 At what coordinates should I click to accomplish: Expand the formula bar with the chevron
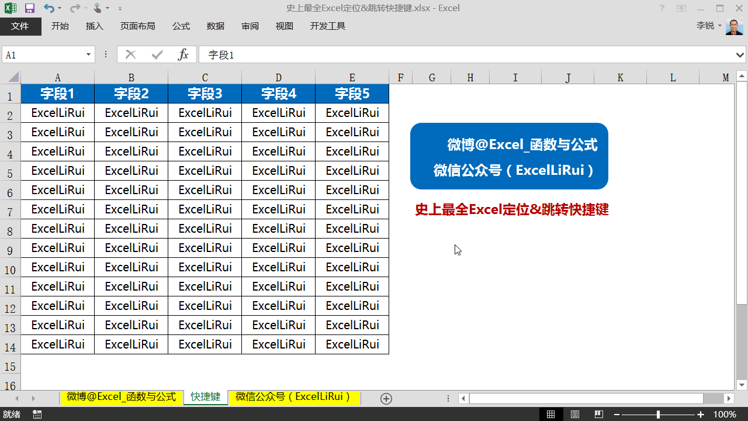point(740,54)
